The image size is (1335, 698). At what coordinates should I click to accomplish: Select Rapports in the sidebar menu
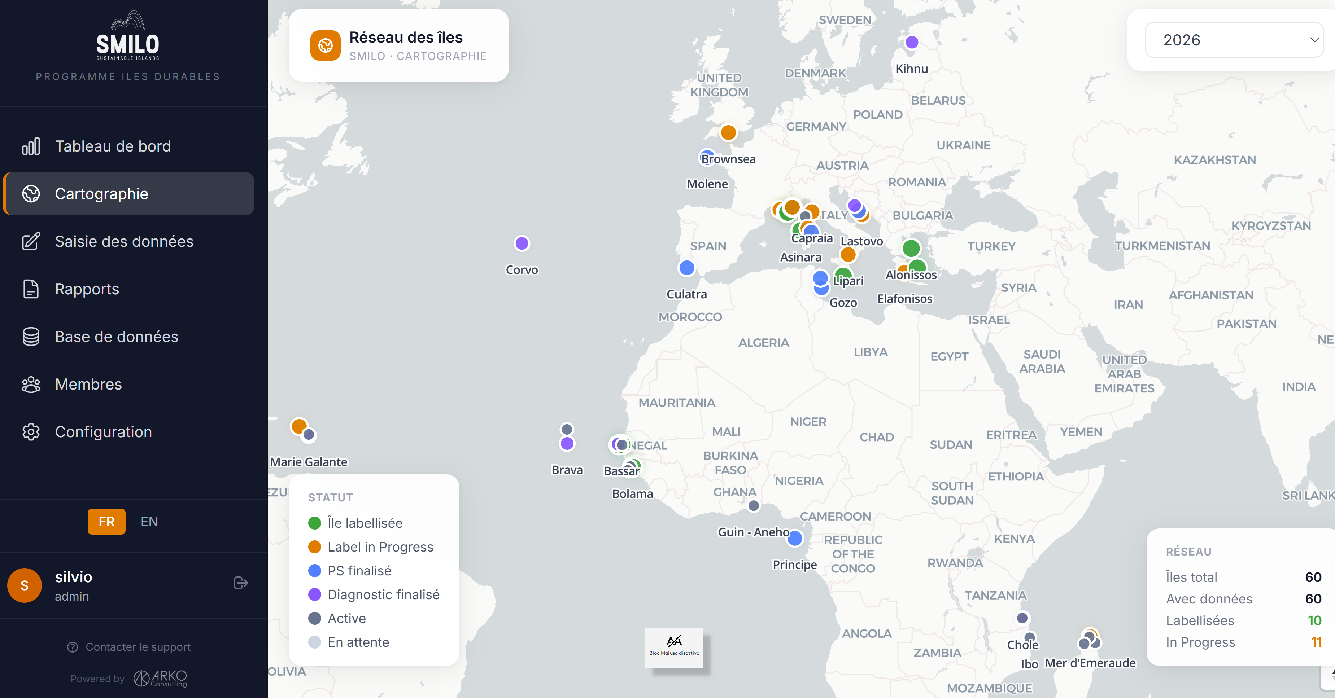pyautogui.click(x=87, y=289)
